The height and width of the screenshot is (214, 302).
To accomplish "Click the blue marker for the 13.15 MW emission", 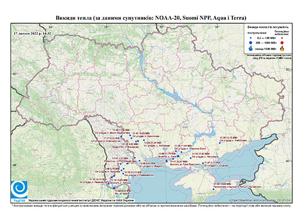I will (x=220, y=143).
